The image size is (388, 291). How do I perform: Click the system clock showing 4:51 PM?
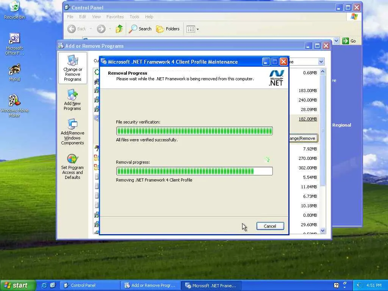click(374, 285)
